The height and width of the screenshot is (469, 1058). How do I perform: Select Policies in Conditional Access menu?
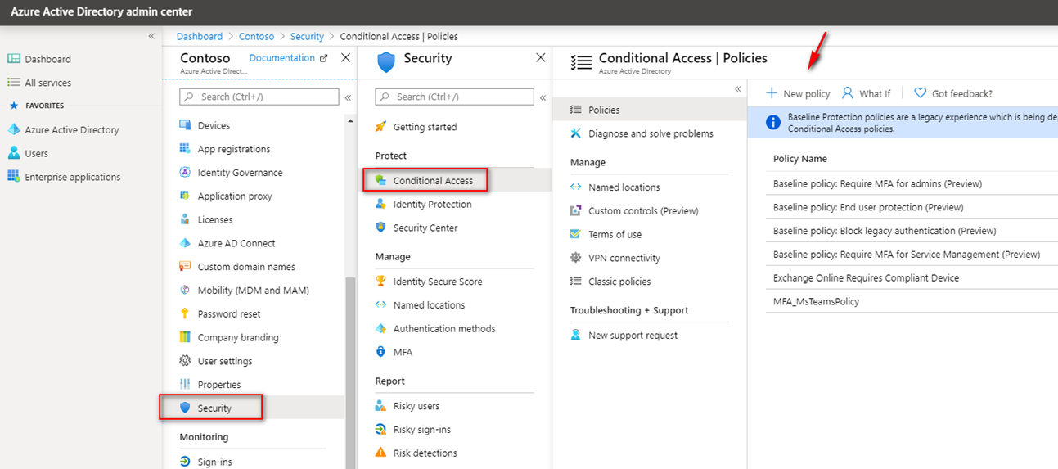[650, 110]
